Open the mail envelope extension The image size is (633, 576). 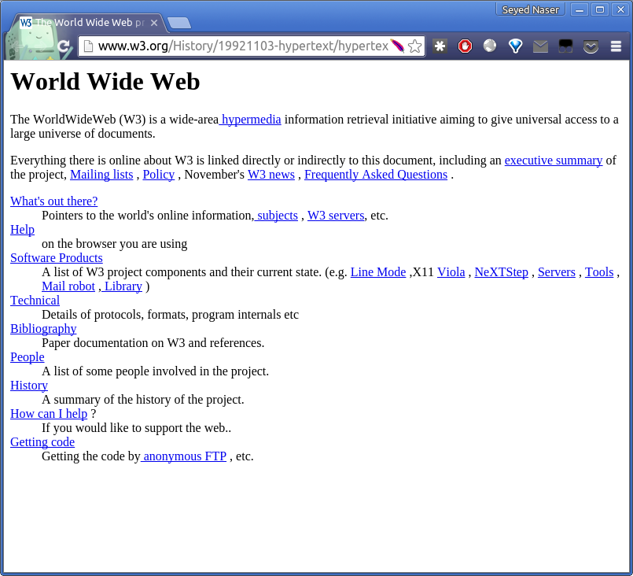540,46
